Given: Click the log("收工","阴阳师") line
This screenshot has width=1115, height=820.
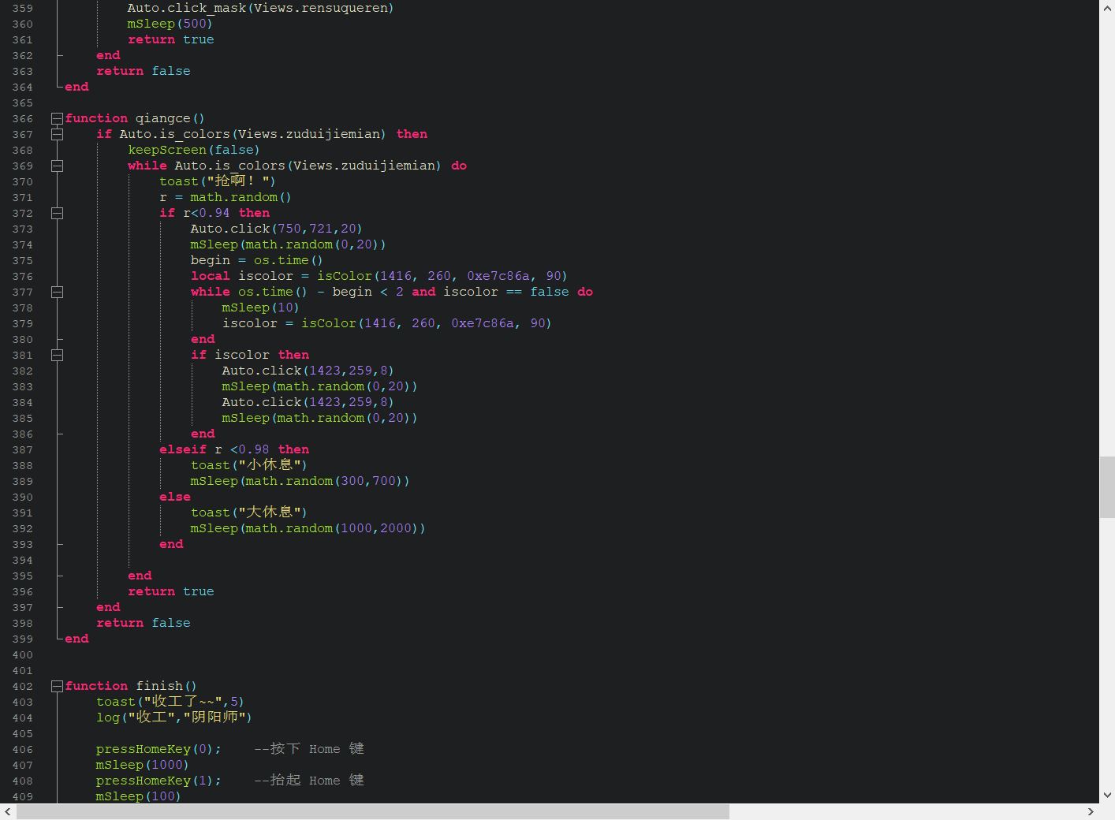Looking at the screenshot, I should [x=174, y=717].
